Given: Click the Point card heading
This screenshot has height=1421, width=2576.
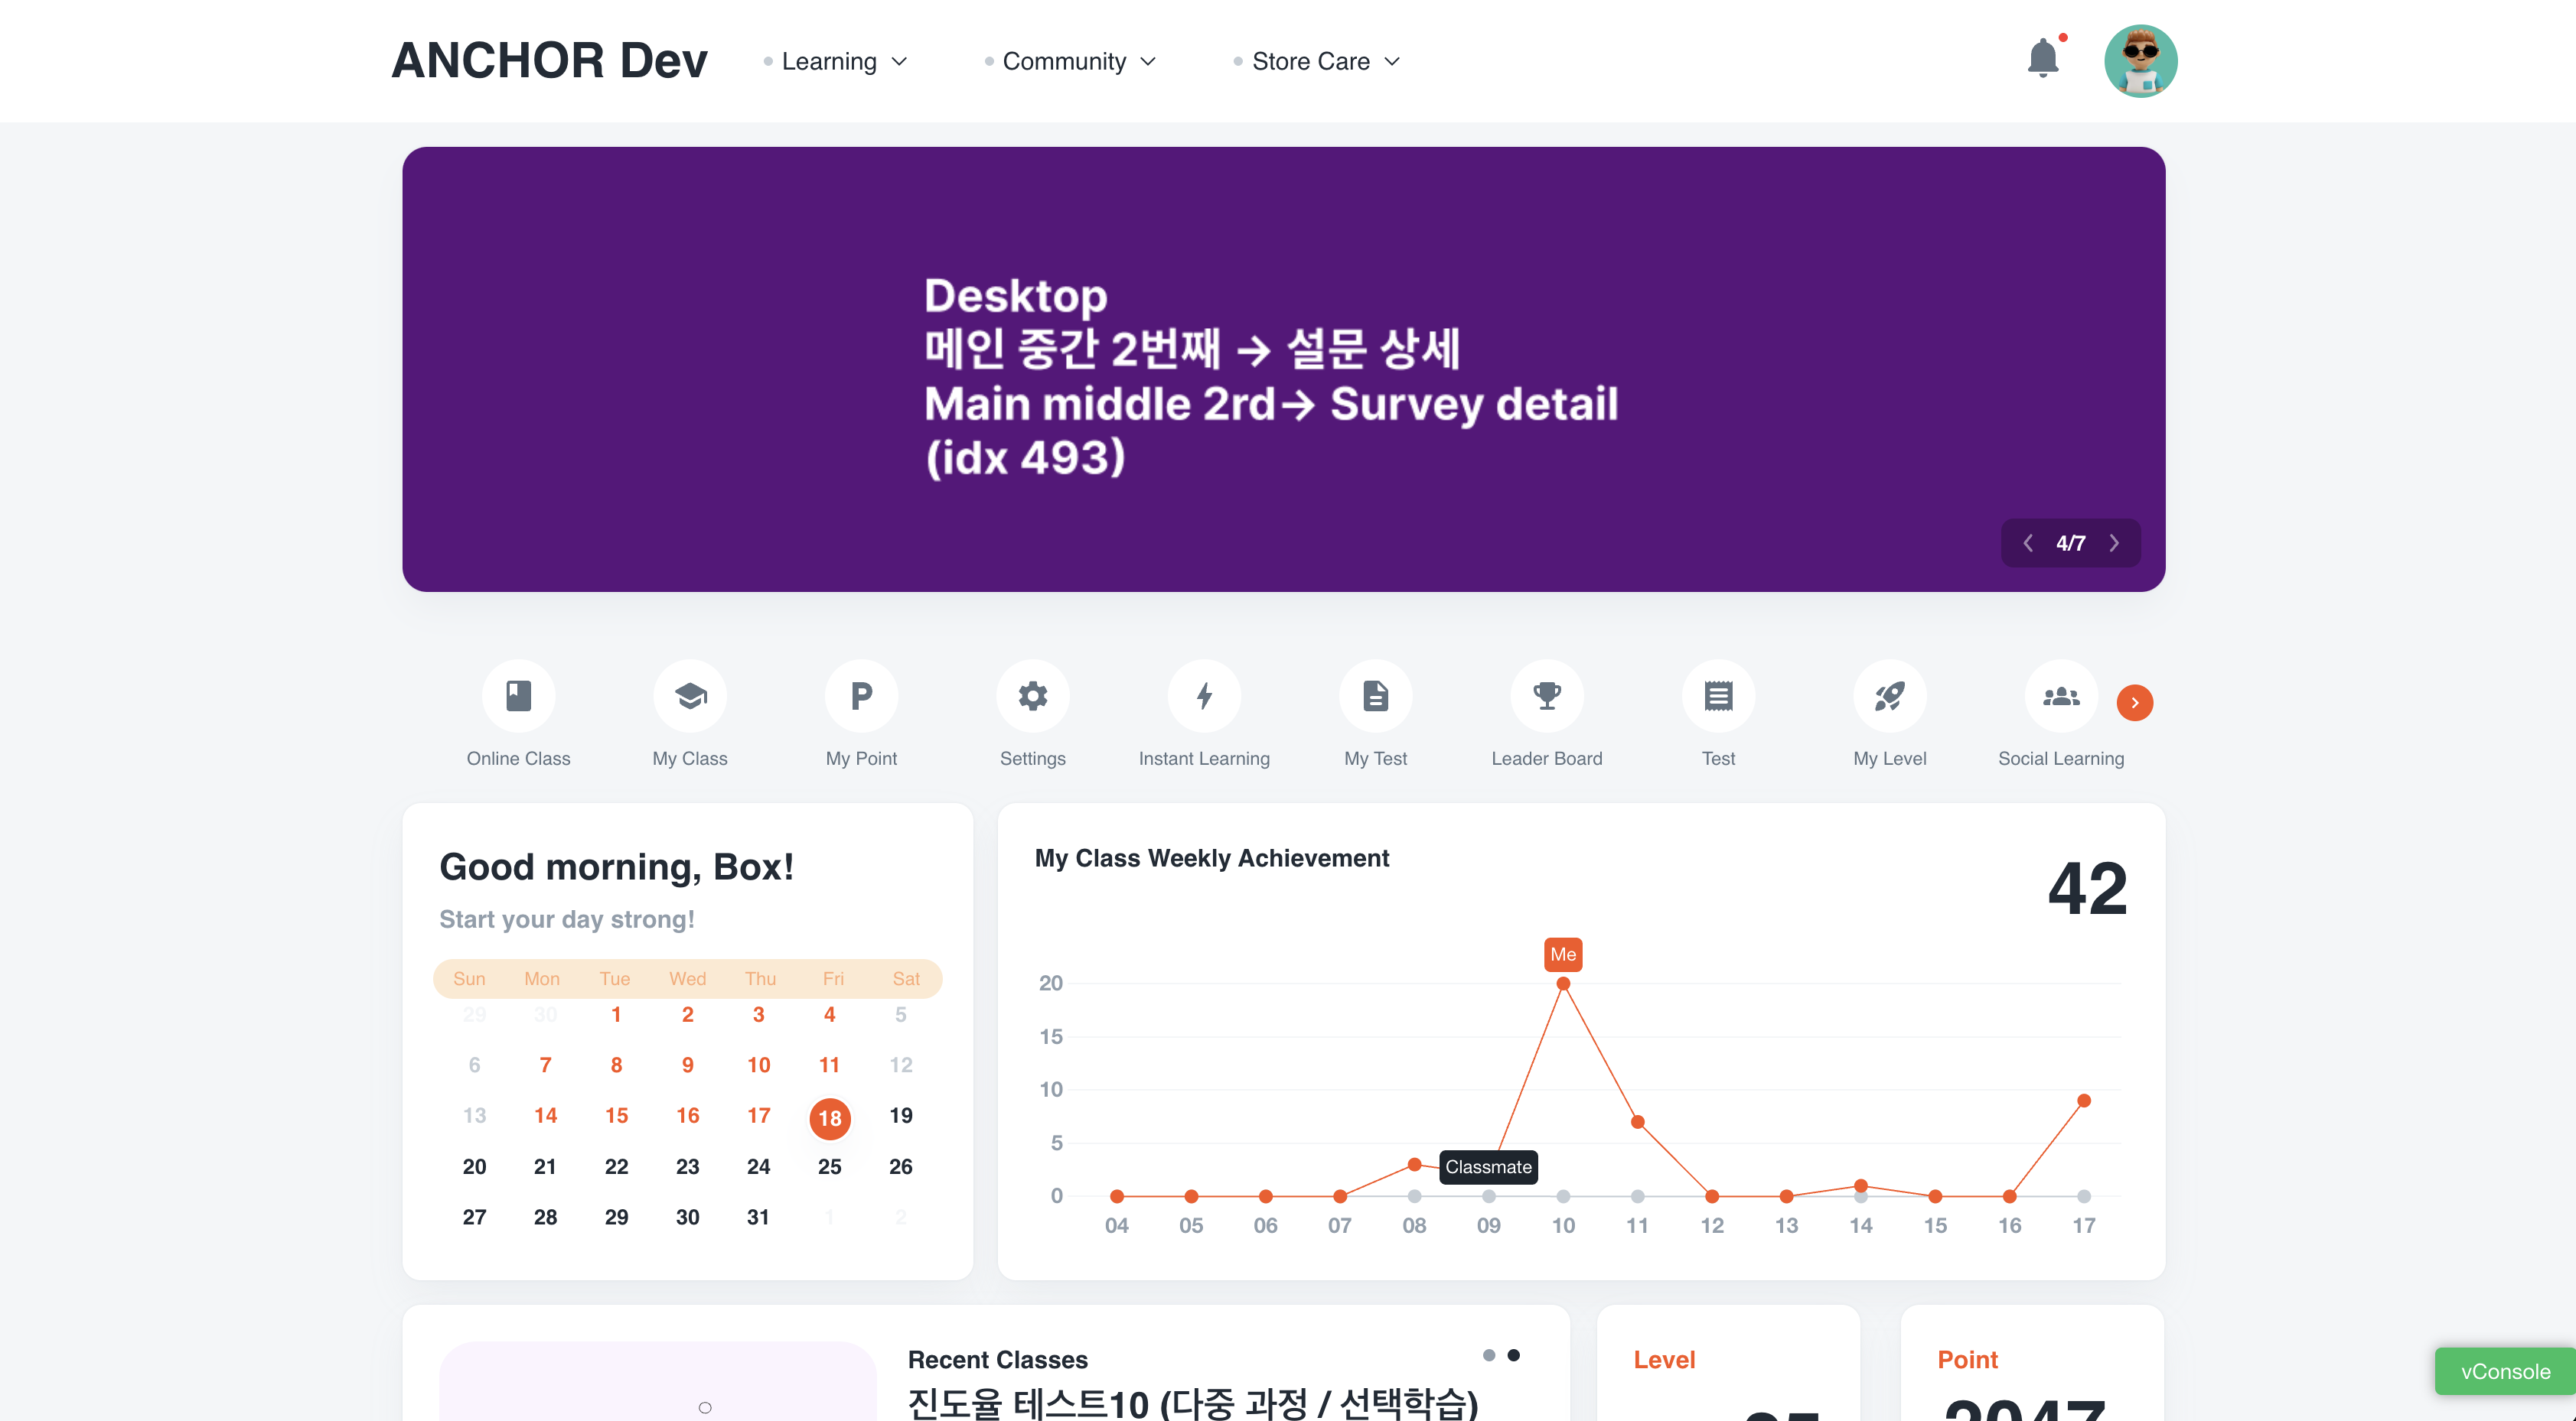Looking at the screenshot, I should click(1967, 1360).
